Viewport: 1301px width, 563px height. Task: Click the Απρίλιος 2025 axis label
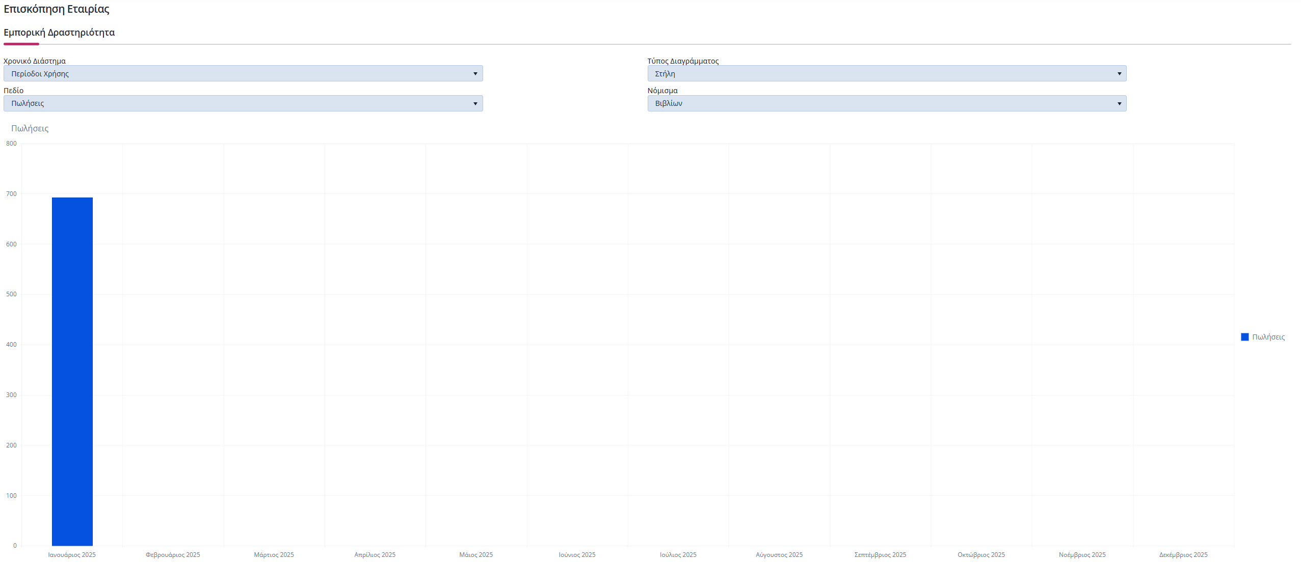[x=375, y=555]
